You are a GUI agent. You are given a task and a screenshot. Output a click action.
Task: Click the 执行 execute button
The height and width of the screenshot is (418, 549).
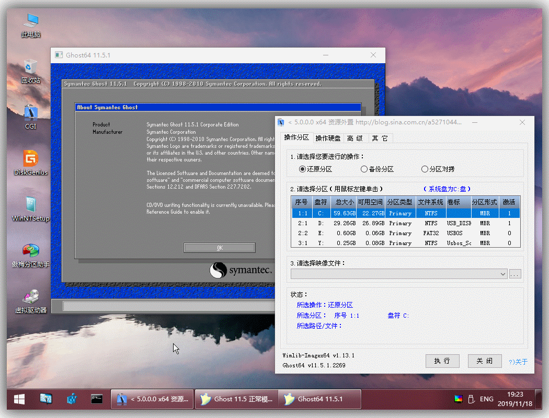point(442,361)
